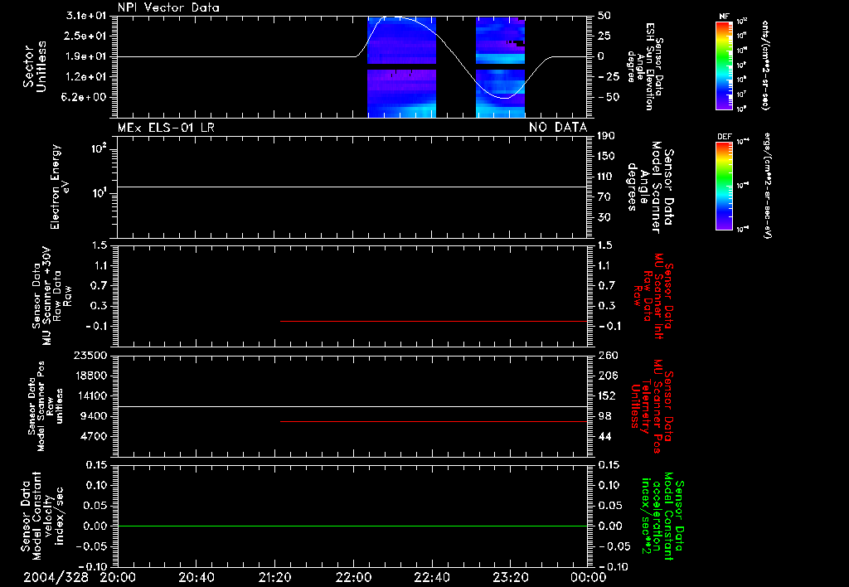Click the 21:20 time tick label
This screenshot has width=849, height=587.
[x=274, y=577]
